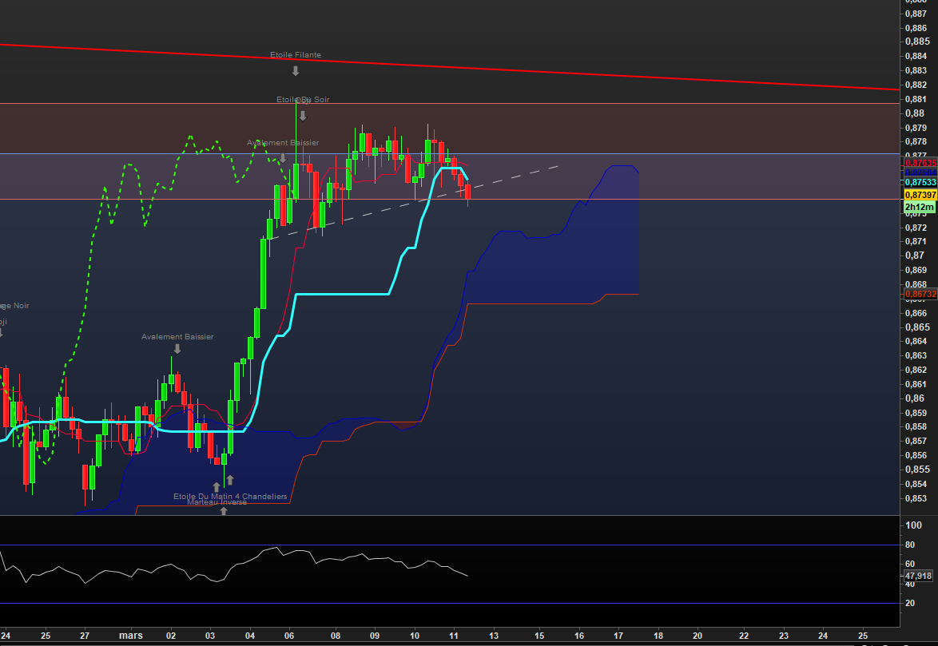
Task: Click the 09 date on time axis
Action: [x=375, y=636]
